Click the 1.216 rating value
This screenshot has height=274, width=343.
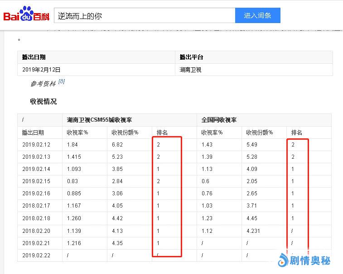coord(74,243)
